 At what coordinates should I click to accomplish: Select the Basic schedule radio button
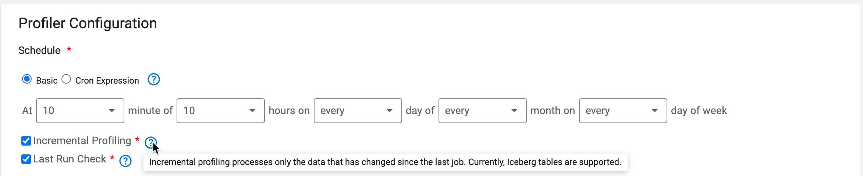27,79
